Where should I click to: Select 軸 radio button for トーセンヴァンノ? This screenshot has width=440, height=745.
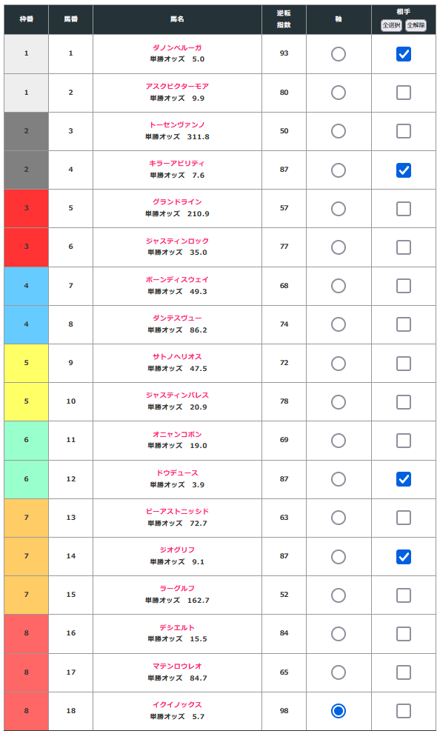pos(339,131)
